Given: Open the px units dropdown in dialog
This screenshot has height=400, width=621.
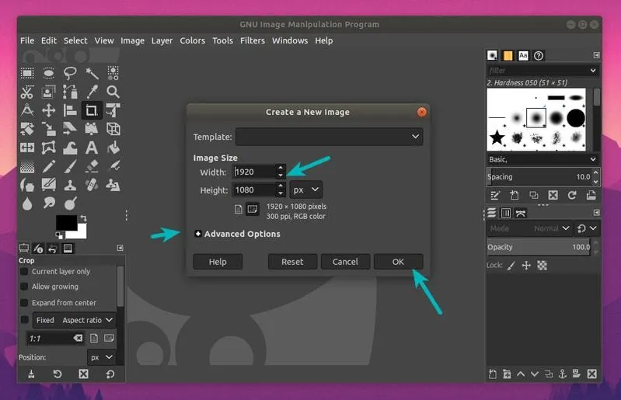Looking at the screenshot, I should (x=305, y=190).
